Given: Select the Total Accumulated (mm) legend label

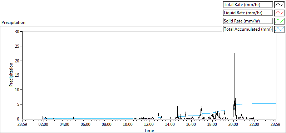Looking at the screenshot, I should tap(248, 29).
